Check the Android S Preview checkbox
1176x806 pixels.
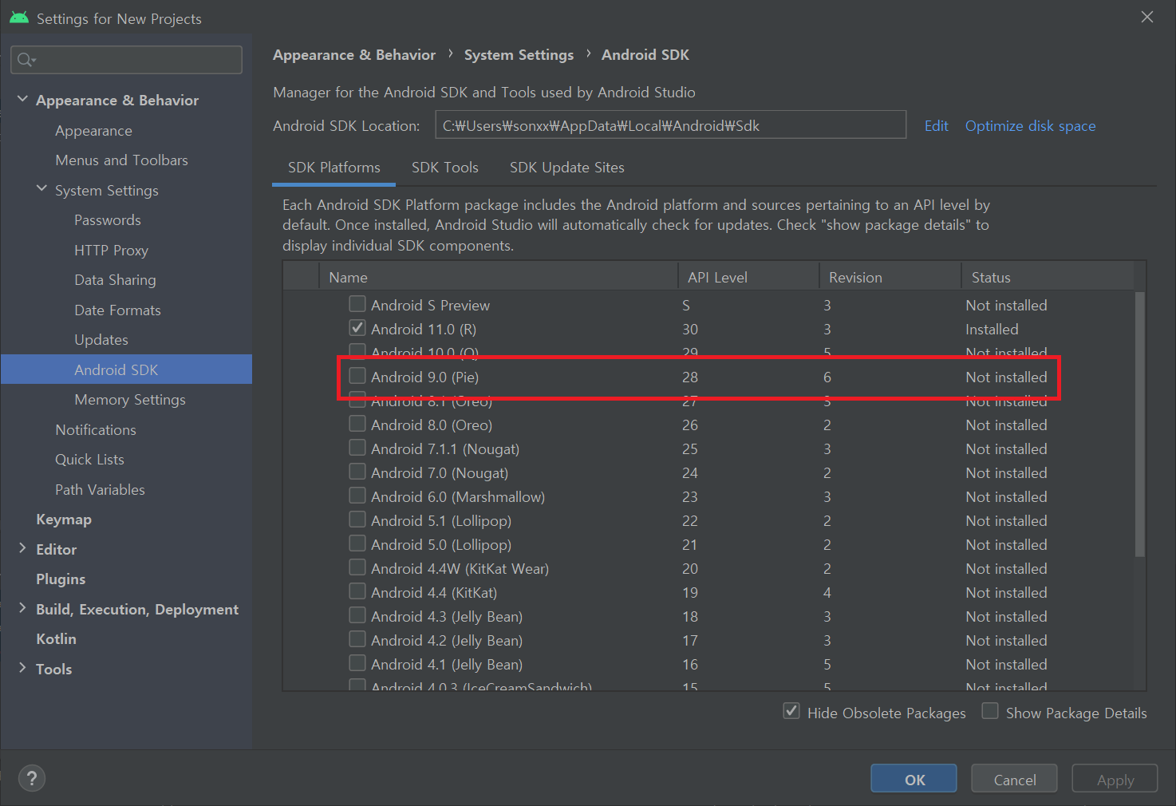(357, 304)
